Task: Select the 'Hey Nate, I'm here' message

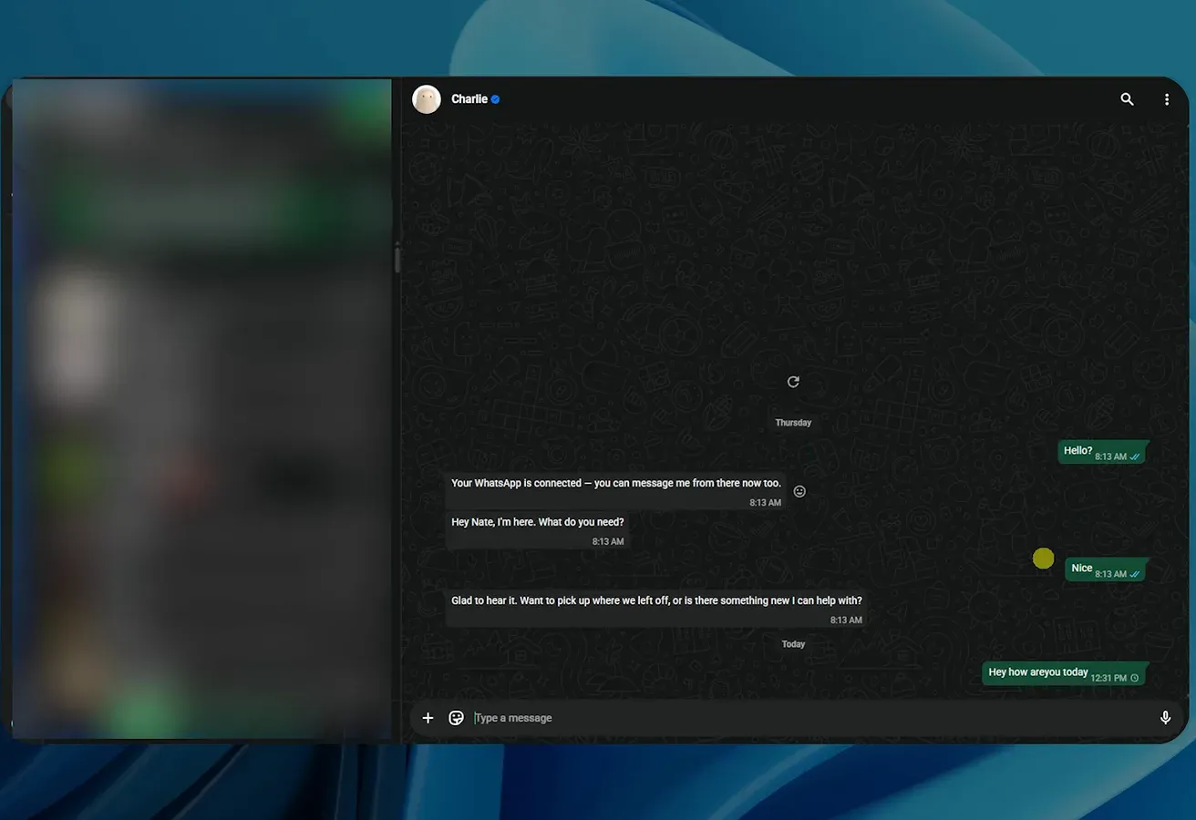Action: tap(538, 529)
